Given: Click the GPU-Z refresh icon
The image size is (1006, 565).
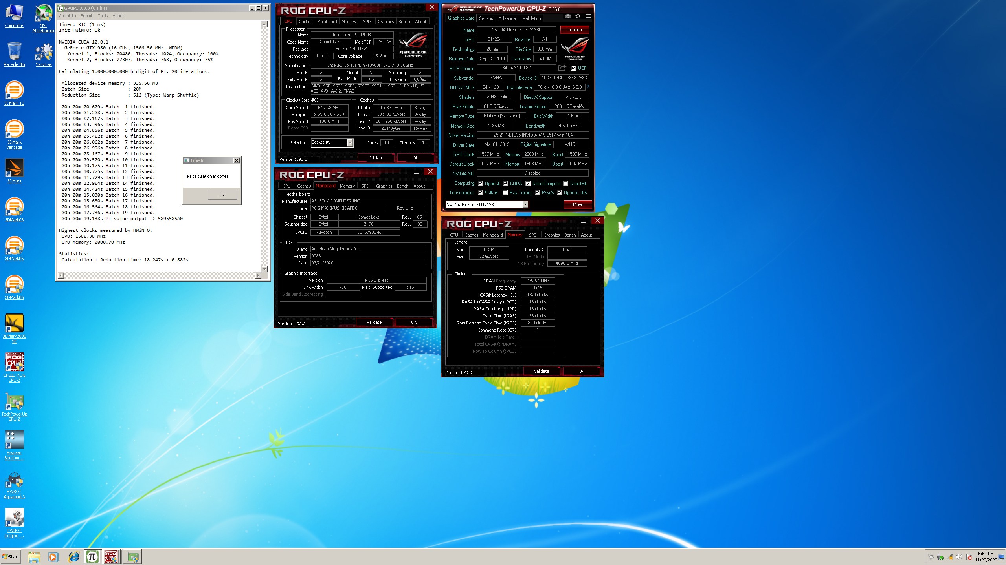Looking at the screenshot, I should (x=578, y=16).
